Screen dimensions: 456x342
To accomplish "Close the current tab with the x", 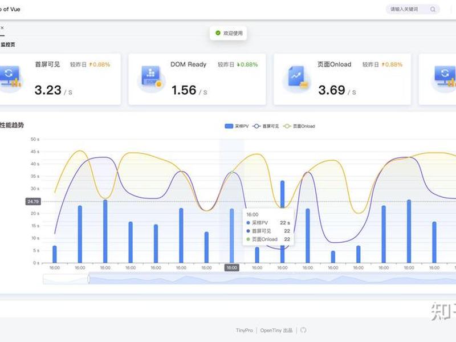I will click(2, 27).
